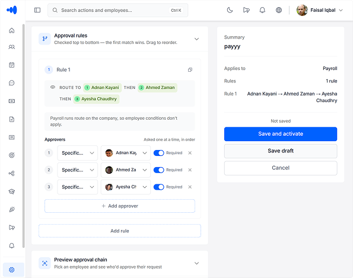Click the Approval rules heading
The image size is (353, 278).
(71, 36)
